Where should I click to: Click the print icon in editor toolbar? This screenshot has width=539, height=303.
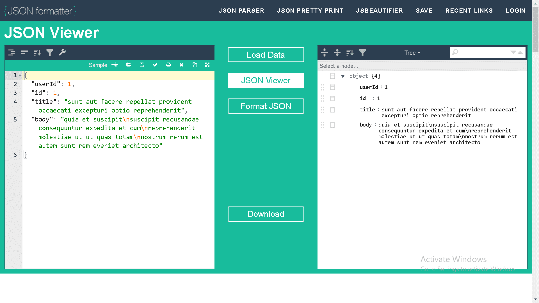click(x=168, y=65)
